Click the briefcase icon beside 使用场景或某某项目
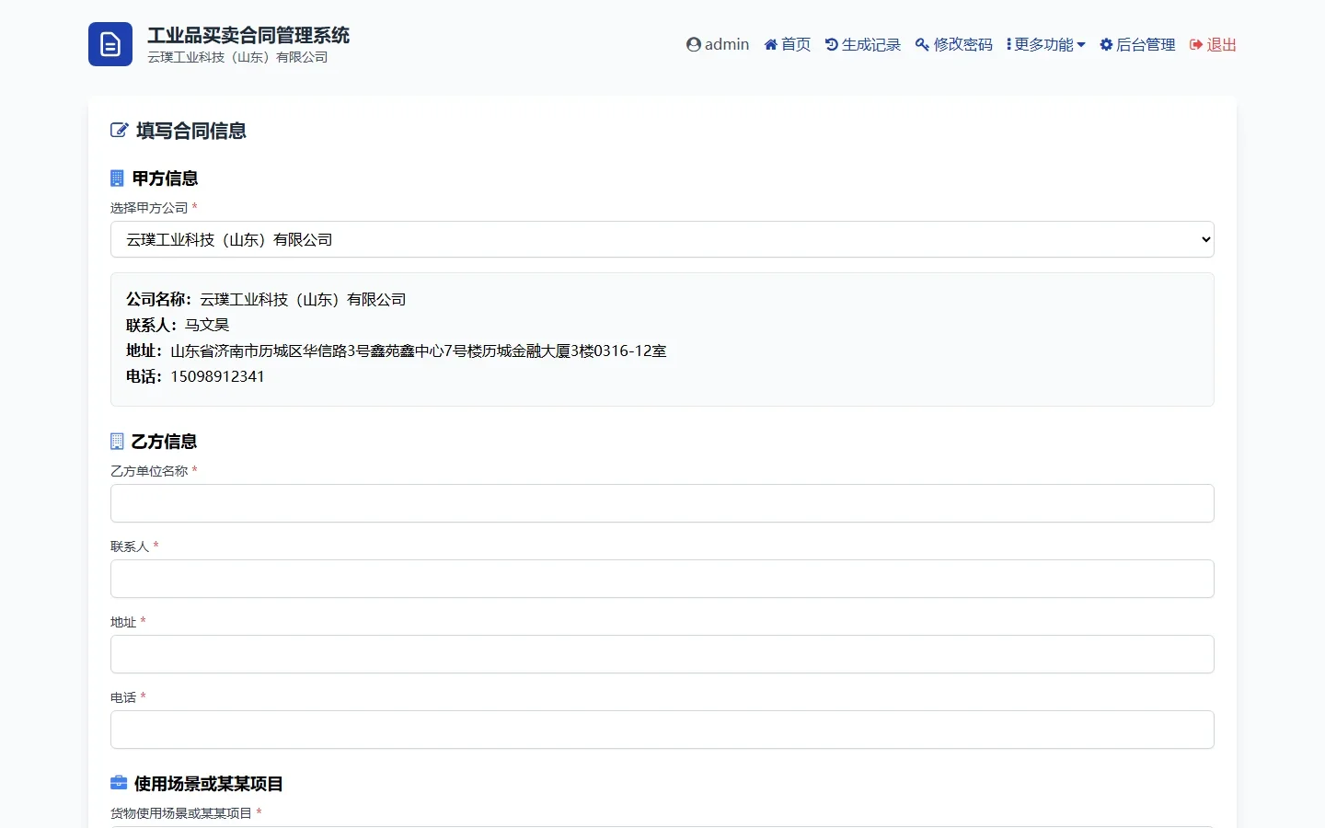 pyautogui.click(x=119, y=783)
